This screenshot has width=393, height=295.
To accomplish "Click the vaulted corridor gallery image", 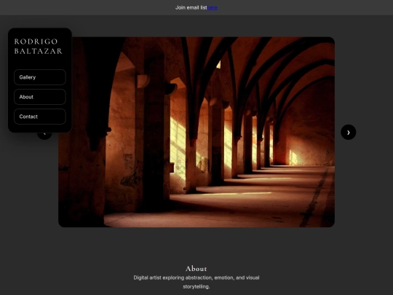I will pos(196,132).
